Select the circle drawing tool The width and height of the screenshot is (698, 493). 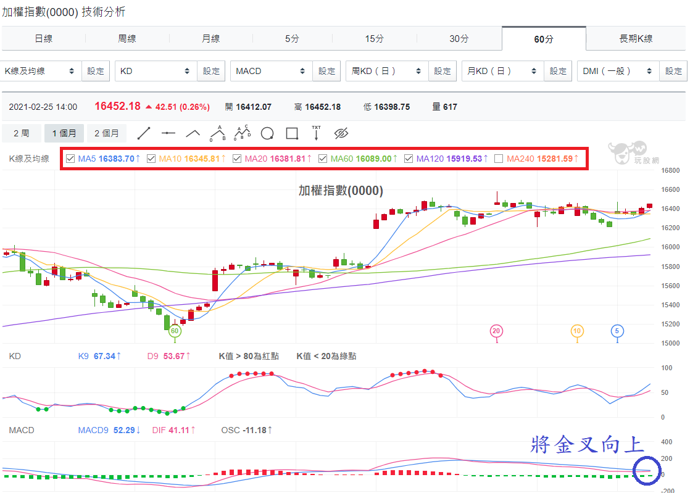(267, 133)
